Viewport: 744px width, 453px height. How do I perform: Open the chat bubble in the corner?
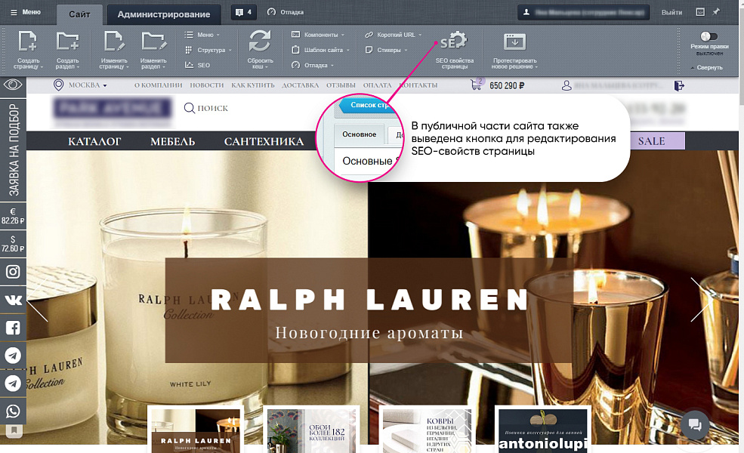(x=694, y=426)
